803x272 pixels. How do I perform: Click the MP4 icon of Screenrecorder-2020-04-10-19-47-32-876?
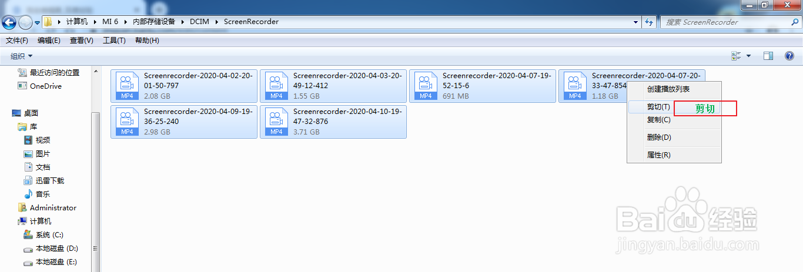coord(276,122)
